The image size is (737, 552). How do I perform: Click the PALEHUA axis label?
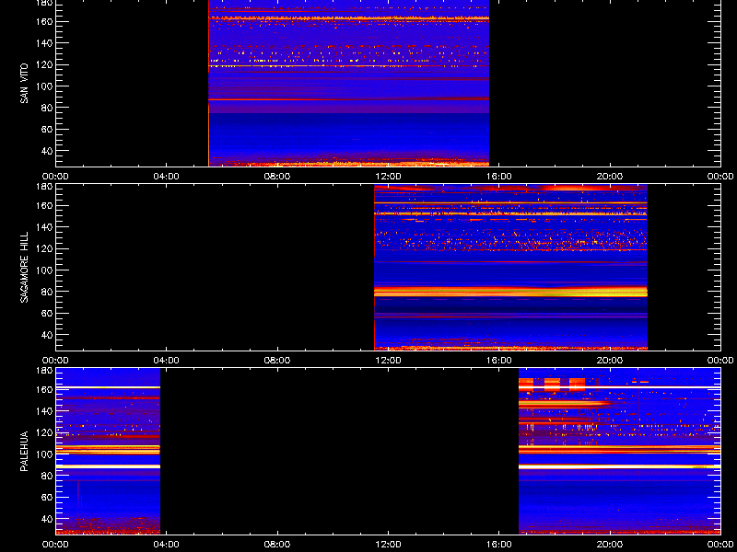click(x=24, y=451)
